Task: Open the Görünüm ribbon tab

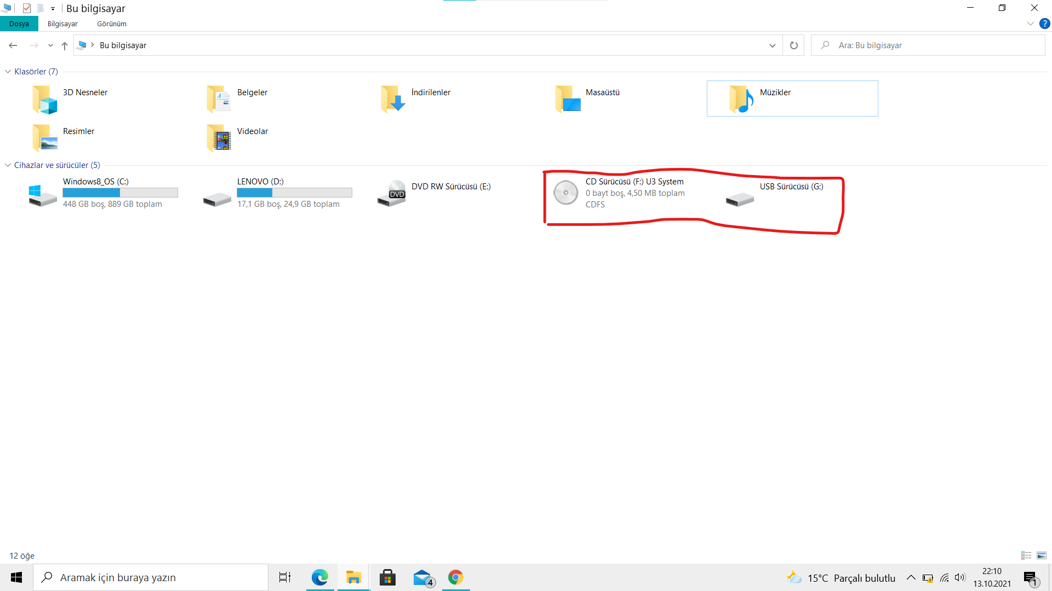Action: [x=112, y=24]
